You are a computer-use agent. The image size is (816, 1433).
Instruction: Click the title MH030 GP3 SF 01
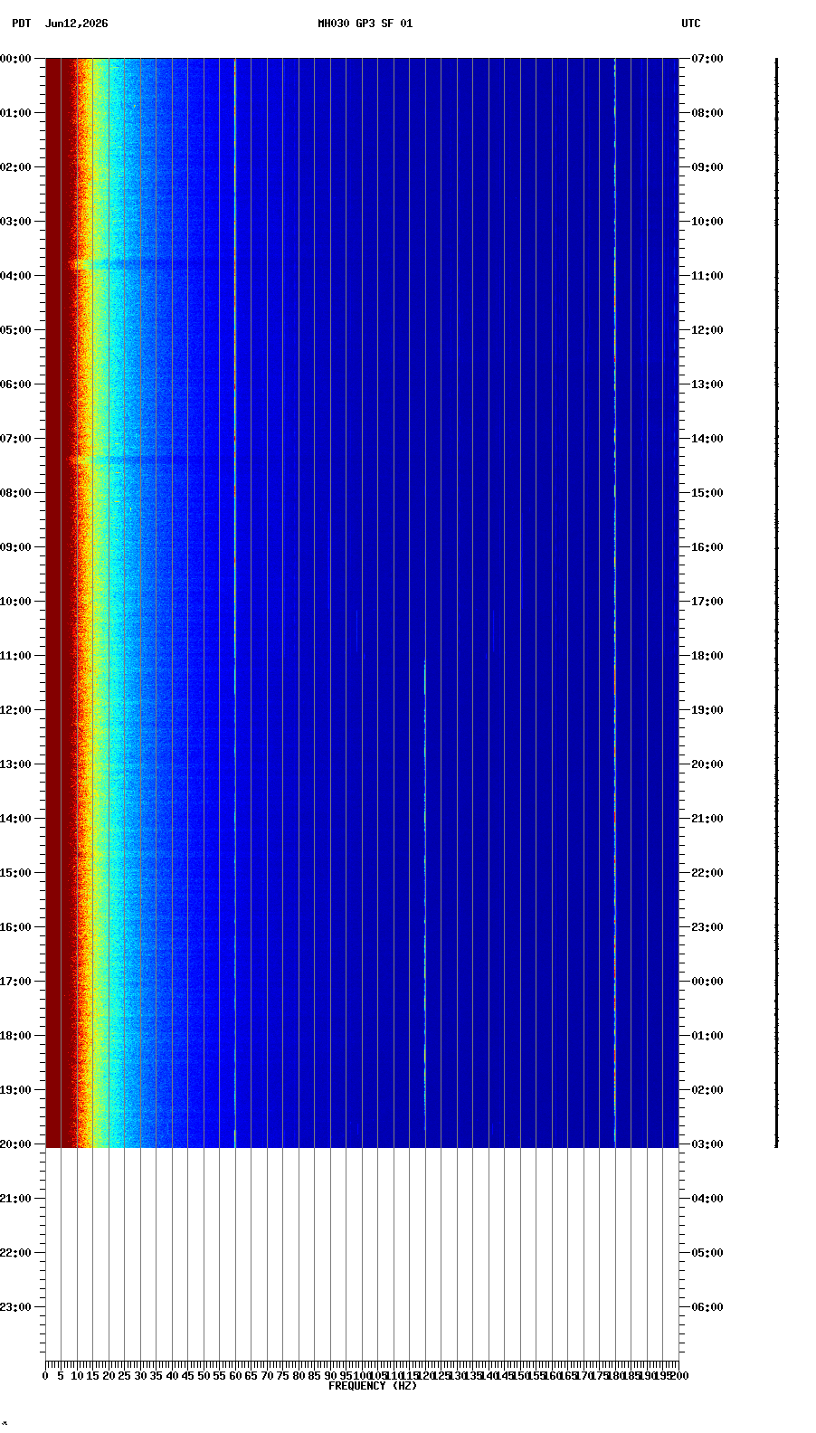(x=365, y=24)
